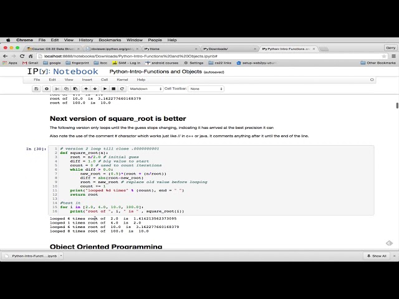This screenshot has width=399, height=299.
Task: Open the notebook Cell menu
Action: [104, 80]
